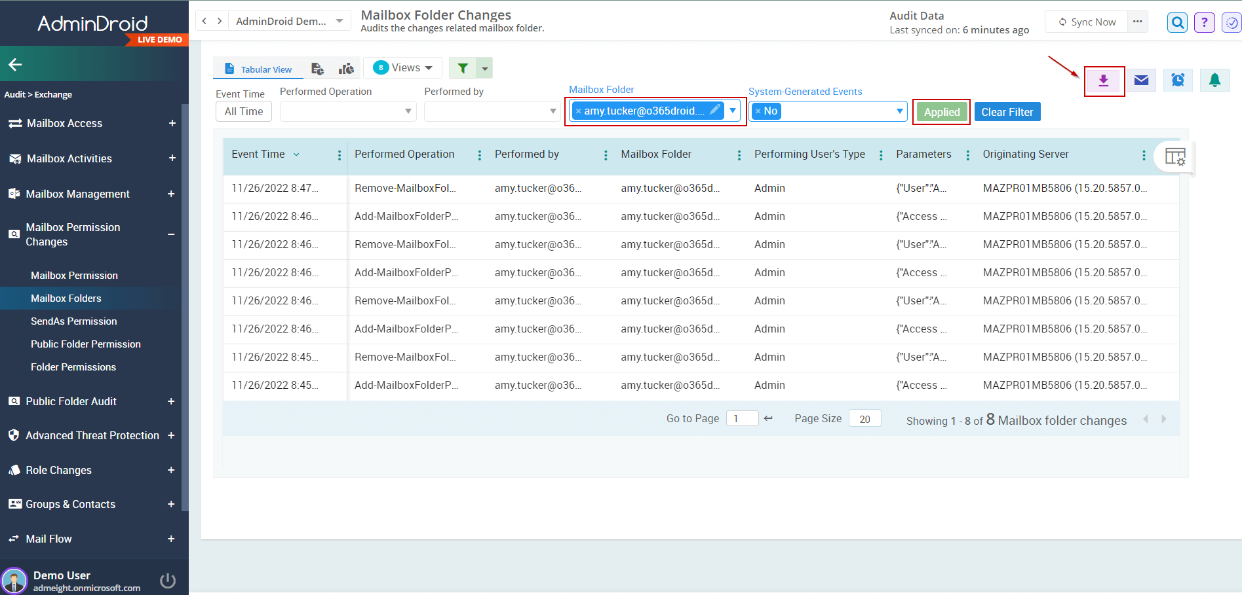
Task: Open the email this report icon
Action: tap(1141, 80)
